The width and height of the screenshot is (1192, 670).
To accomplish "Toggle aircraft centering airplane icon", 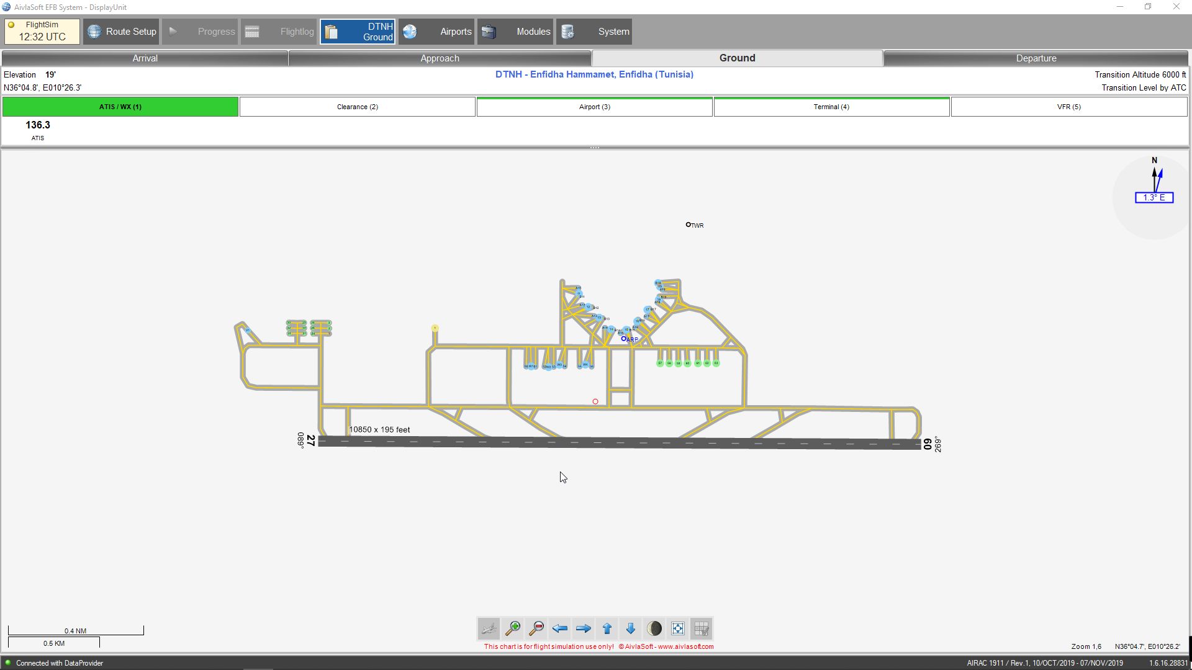I will pyautogui.click(x=489, y=628).
